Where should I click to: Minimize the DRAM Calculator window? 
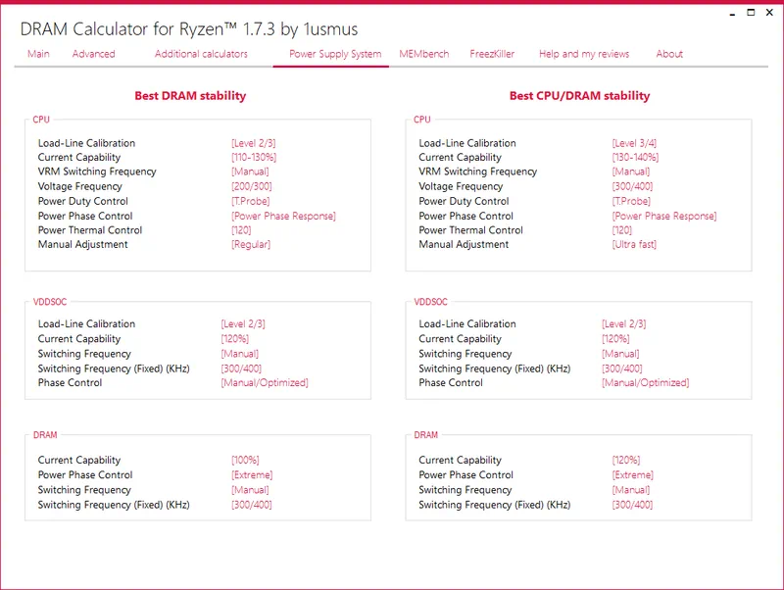[732, 14]
